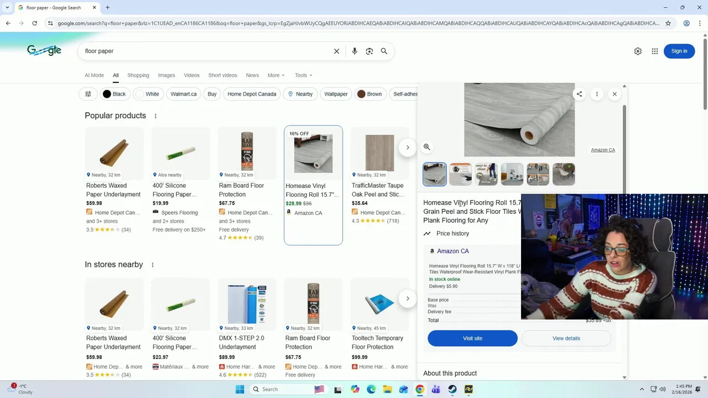Open Ram Board Floor Protection popular product
708x398 pixels.
point(247,185)
